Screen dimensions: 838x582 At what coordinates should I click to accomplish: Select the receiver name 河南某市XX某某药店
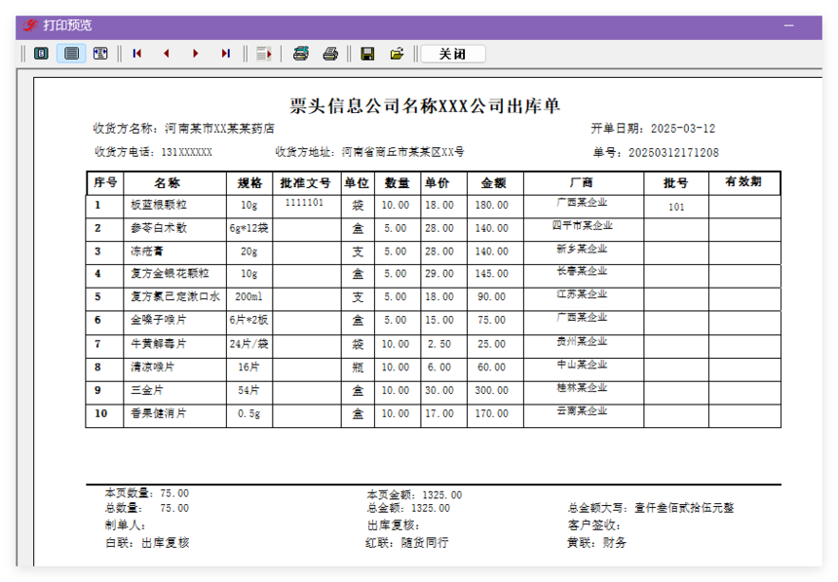coord(219,129)
